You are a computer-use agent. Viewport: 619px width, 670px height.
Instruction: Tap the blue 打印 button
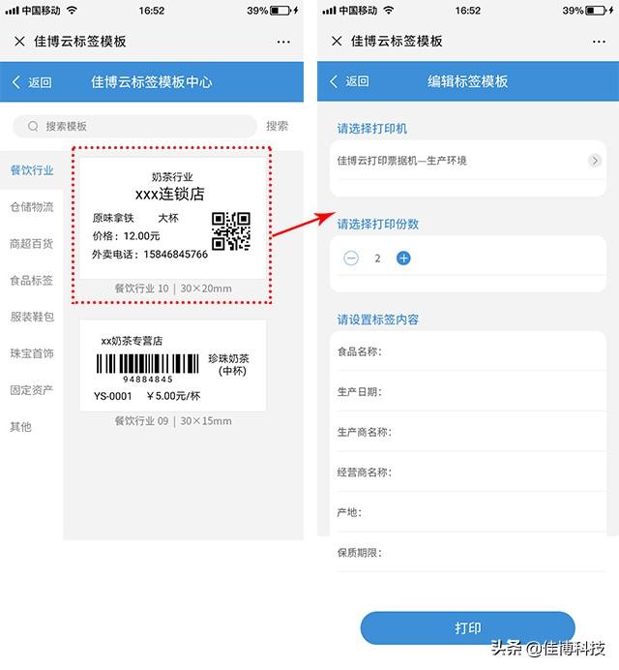tap(467, 628)
